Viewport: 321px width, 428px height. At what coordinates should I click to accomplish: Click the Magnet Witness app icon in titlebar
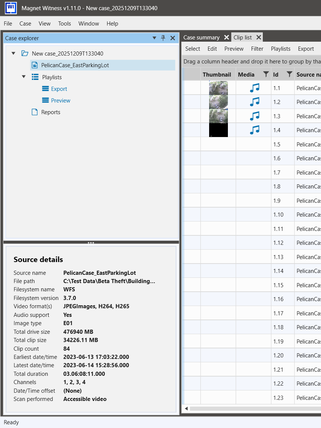pyautogui.click(x=11, y=8)
